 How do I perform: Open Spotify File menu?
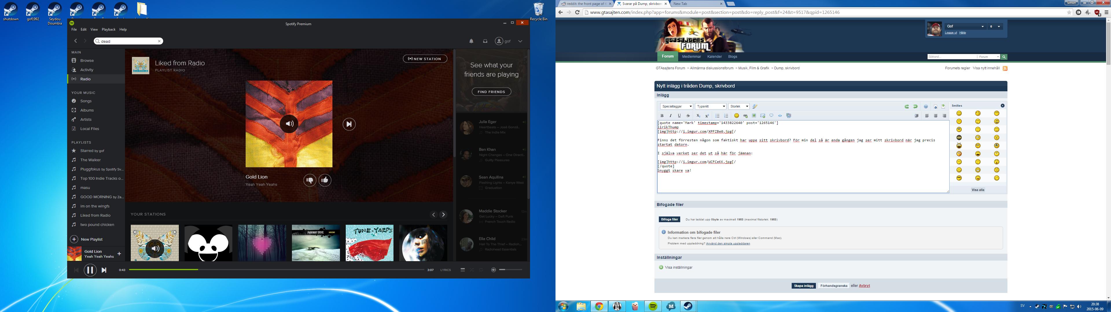[74, 29]
